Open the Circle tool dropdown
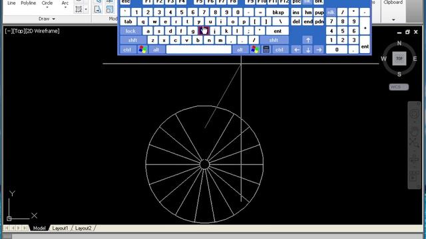This screenshot has width=426, height=239. coord(47,7)
